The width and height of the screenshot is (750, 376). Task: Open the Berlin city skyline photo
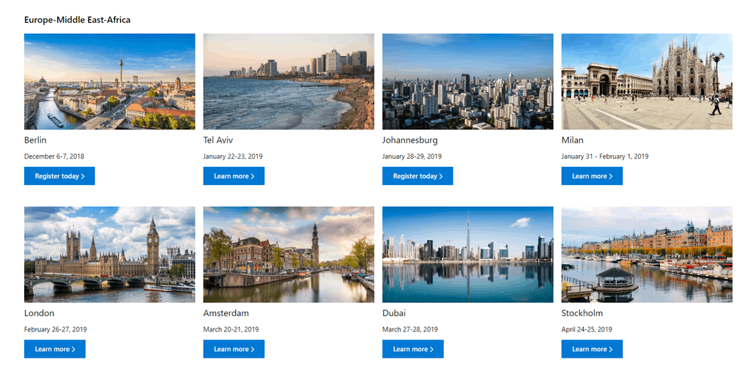[110, 81]
